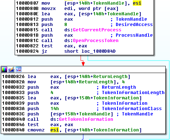
Task: Click highlighted esi in the mov line
Action: point(137,3)
